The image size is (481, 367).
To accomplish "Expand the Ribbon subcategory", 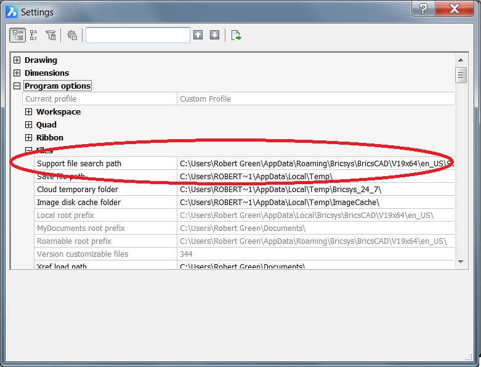I will [x=28, y=137].
